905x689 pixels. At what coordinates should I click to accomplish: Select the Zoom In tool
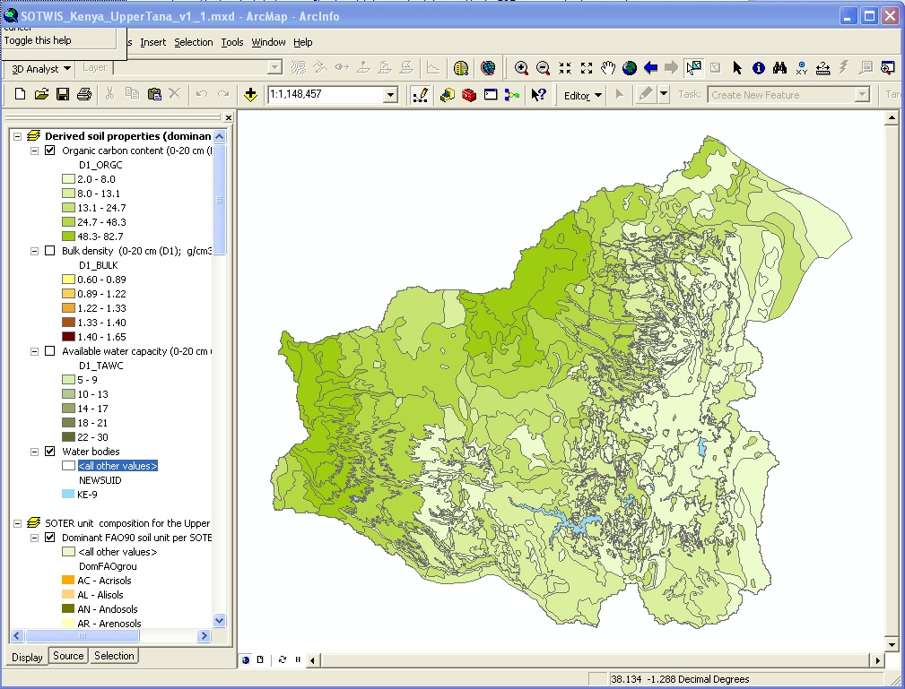coord(521,68)
